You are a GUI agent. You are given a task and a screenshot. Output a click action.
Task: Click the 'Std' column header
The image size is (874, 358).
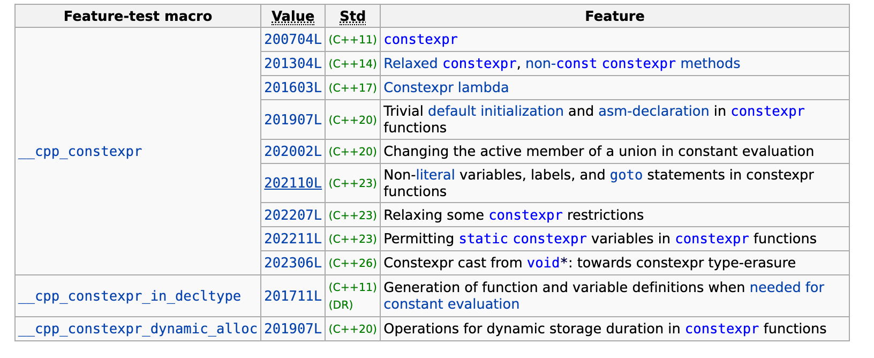[352, 16]
